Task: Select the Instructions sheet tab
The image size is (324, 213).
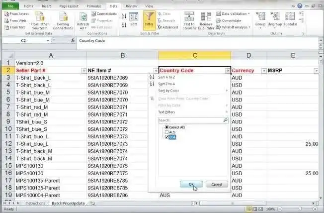Action: (x=35, y=203)
